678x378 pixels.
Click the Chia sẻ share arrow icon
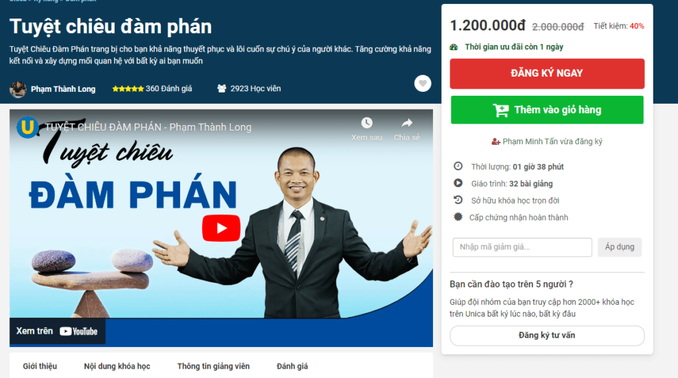pyautogui.click(x=407, y=123)
